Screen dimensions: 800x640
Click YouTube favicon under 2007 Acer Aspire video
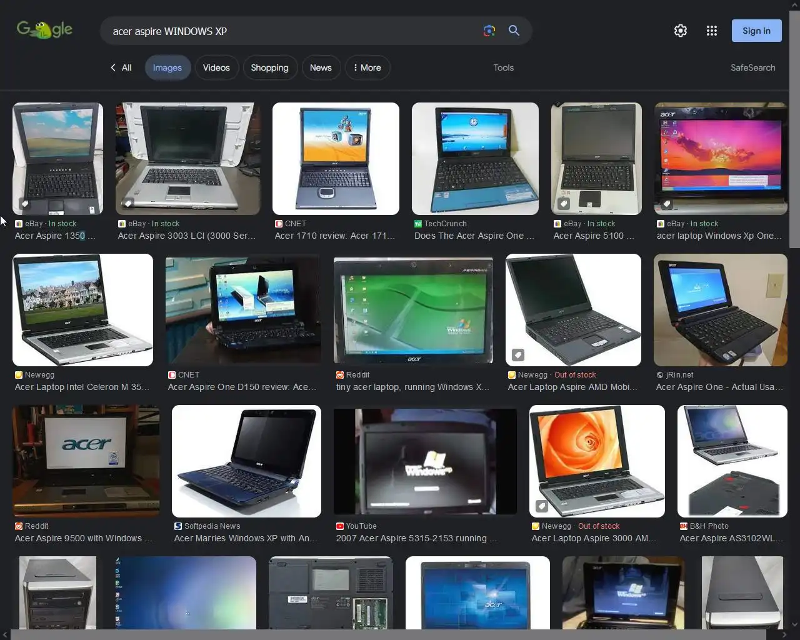tap(340, 526)
